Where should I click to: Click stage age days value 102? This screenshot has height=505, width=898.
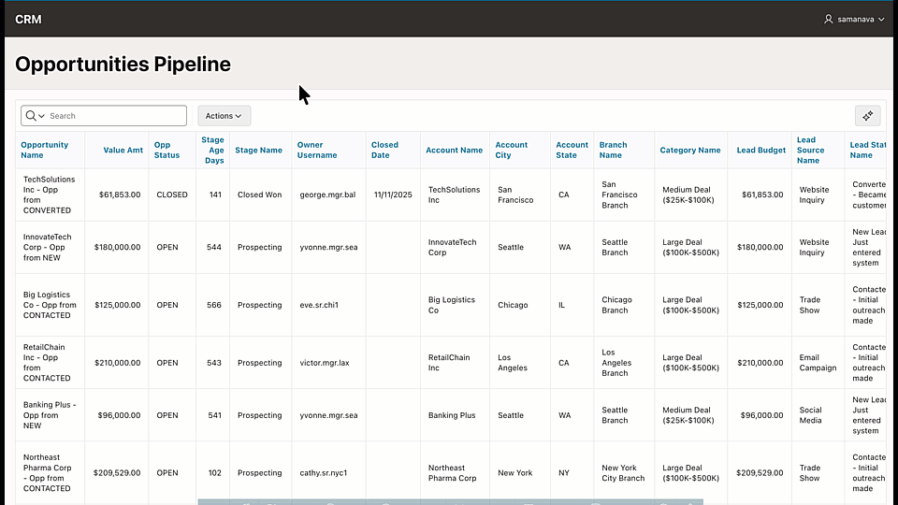click(214, 473)
